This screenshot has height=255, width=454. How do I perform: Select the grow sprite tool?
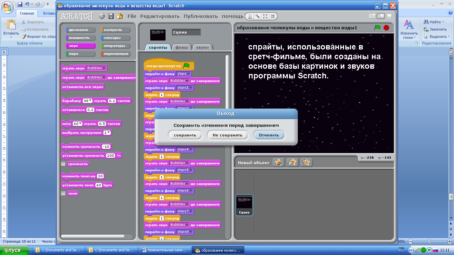point(265,16)
